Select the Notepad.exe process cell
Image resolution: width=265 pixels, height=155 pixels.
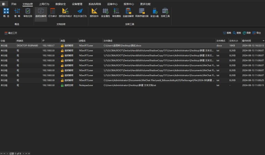coord(86,85)
